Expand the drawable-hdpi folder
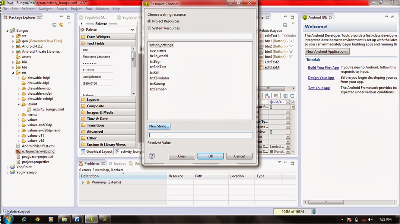Viewport: 400px width, 224px height. point(19,78)
